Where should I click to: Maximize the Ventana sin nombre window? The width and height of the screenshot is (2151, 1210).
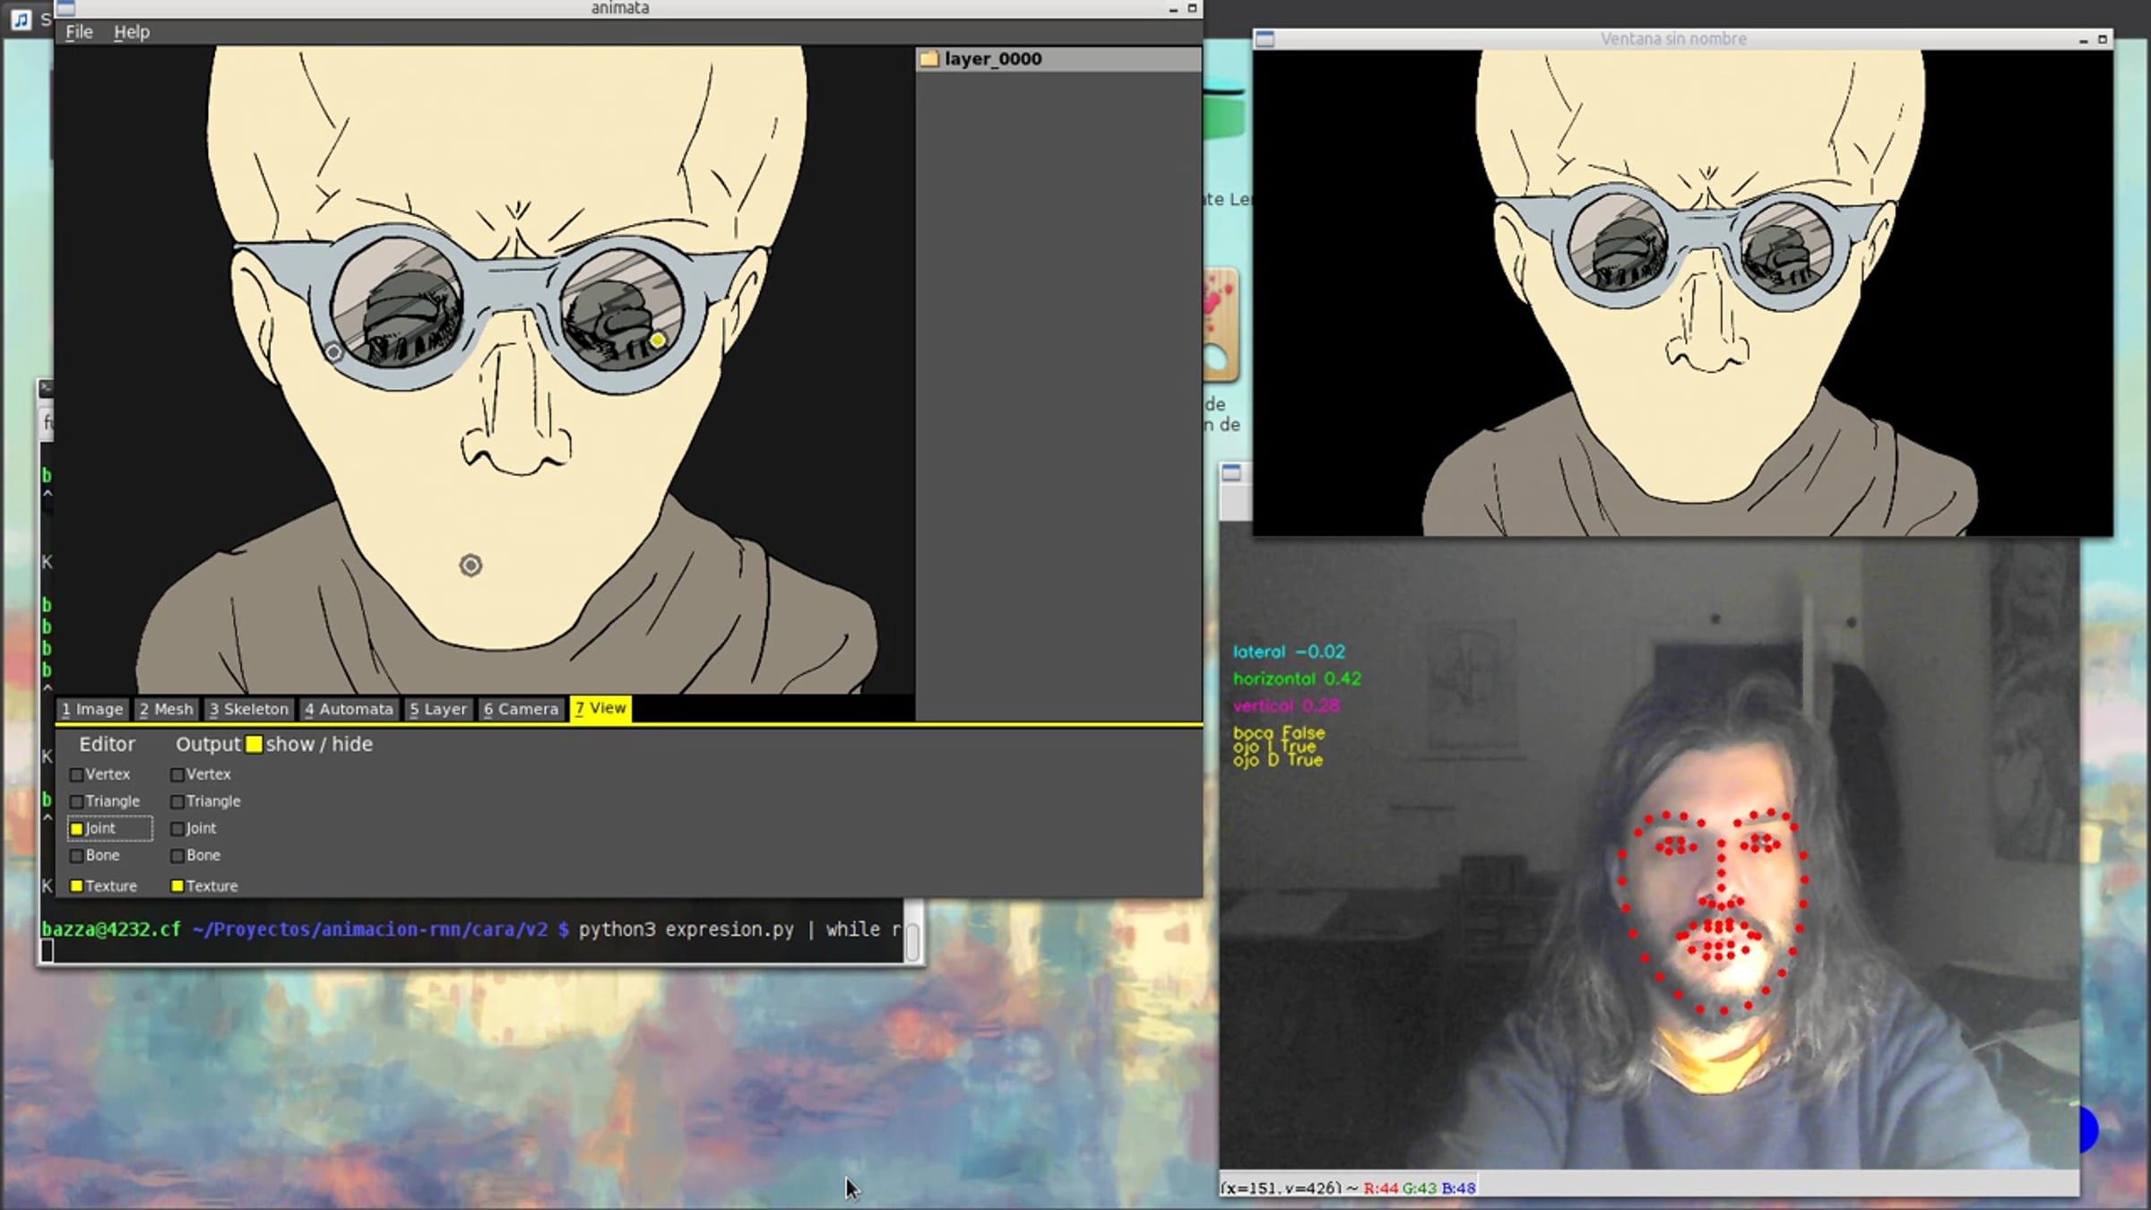[x=2102, y=39]
